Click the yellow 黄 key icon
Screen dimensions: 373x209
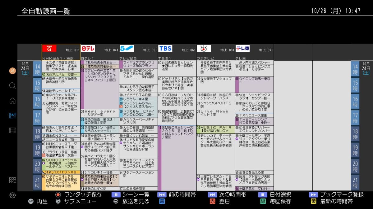point(314,202)
